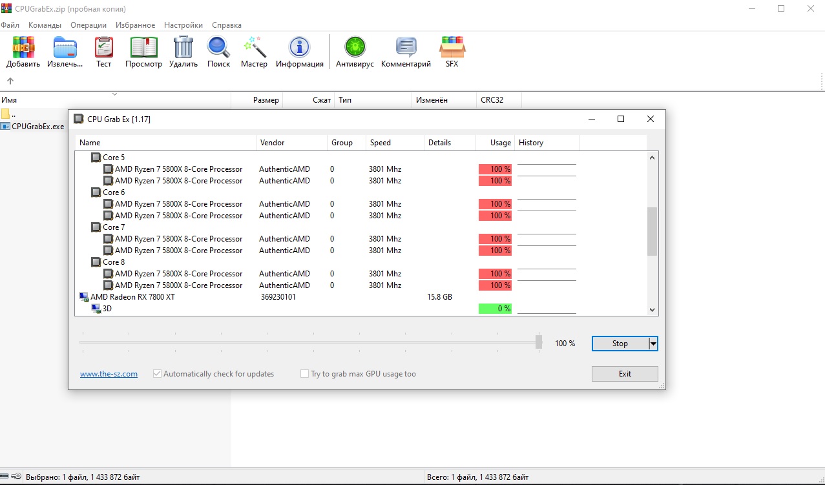Click the CPU Grab Ex title bar icon
Image resolution: width=825 pixels, height=485 pixels.
(78, 119)
